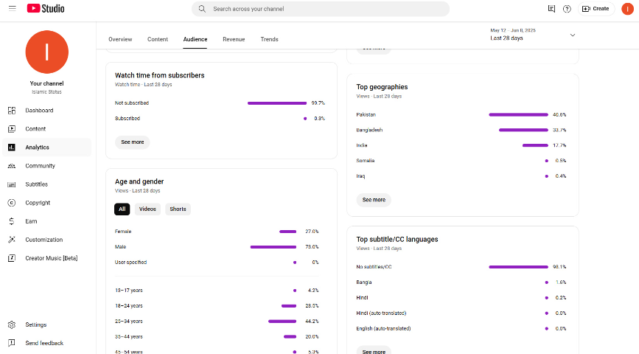Screen dimensions: 639x354
Task: Switch to the Revenue tab
Action: 234,39
